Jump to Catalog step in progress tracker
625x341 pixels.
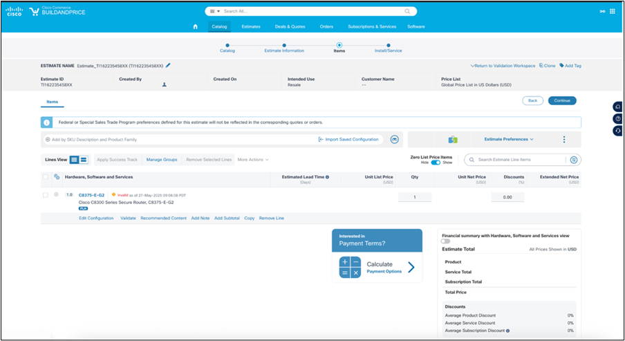click(x=227, y=48)
